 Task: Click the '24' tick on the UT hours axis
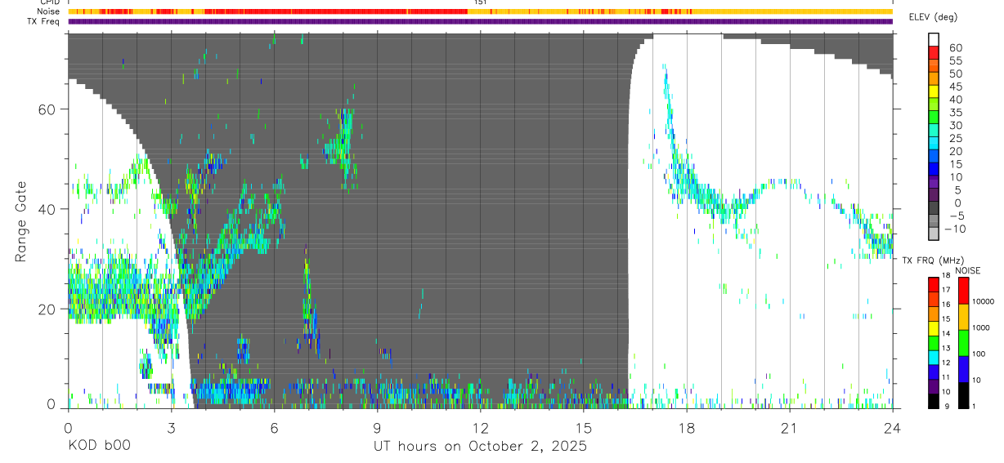pos(892,428)
